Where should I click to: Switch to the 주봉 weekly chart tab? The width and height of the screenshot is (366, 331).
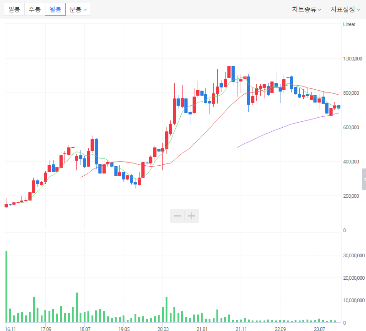pos(35,9)
